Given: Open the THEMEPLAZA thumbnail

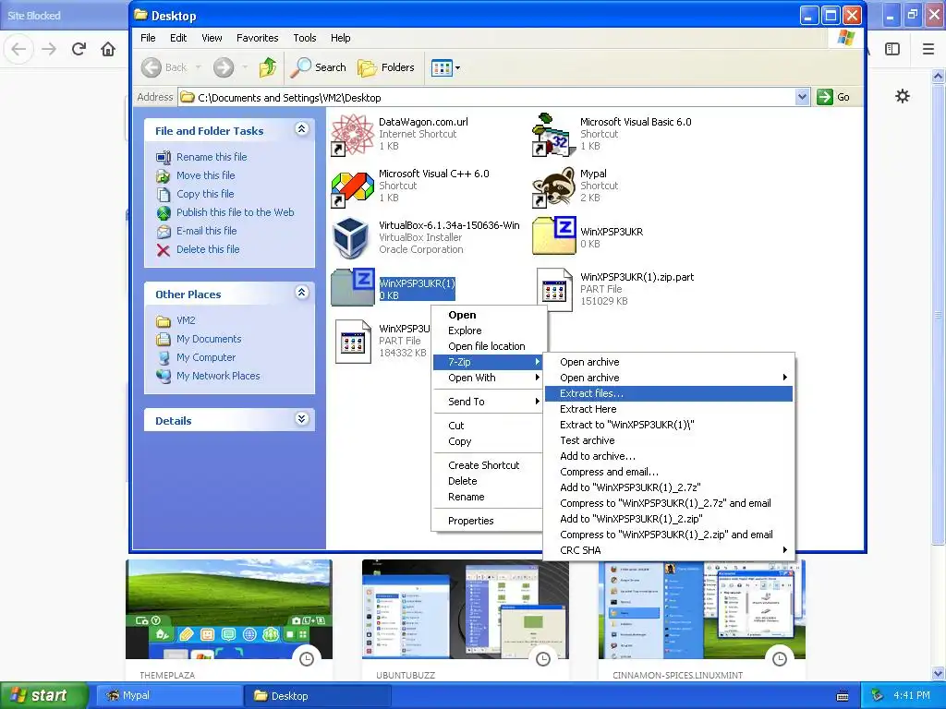Looking at the screenshot, I should pyautogui.click(x=229, y=609).
